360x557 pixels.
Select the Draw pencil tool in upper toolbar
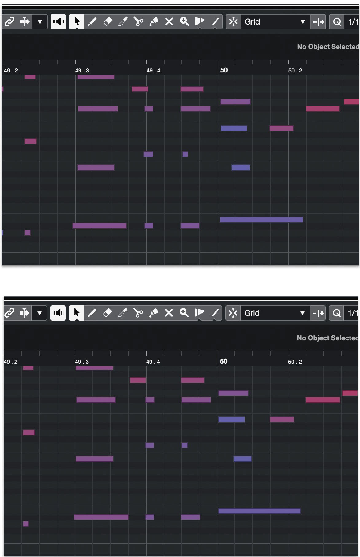(92, 22)
